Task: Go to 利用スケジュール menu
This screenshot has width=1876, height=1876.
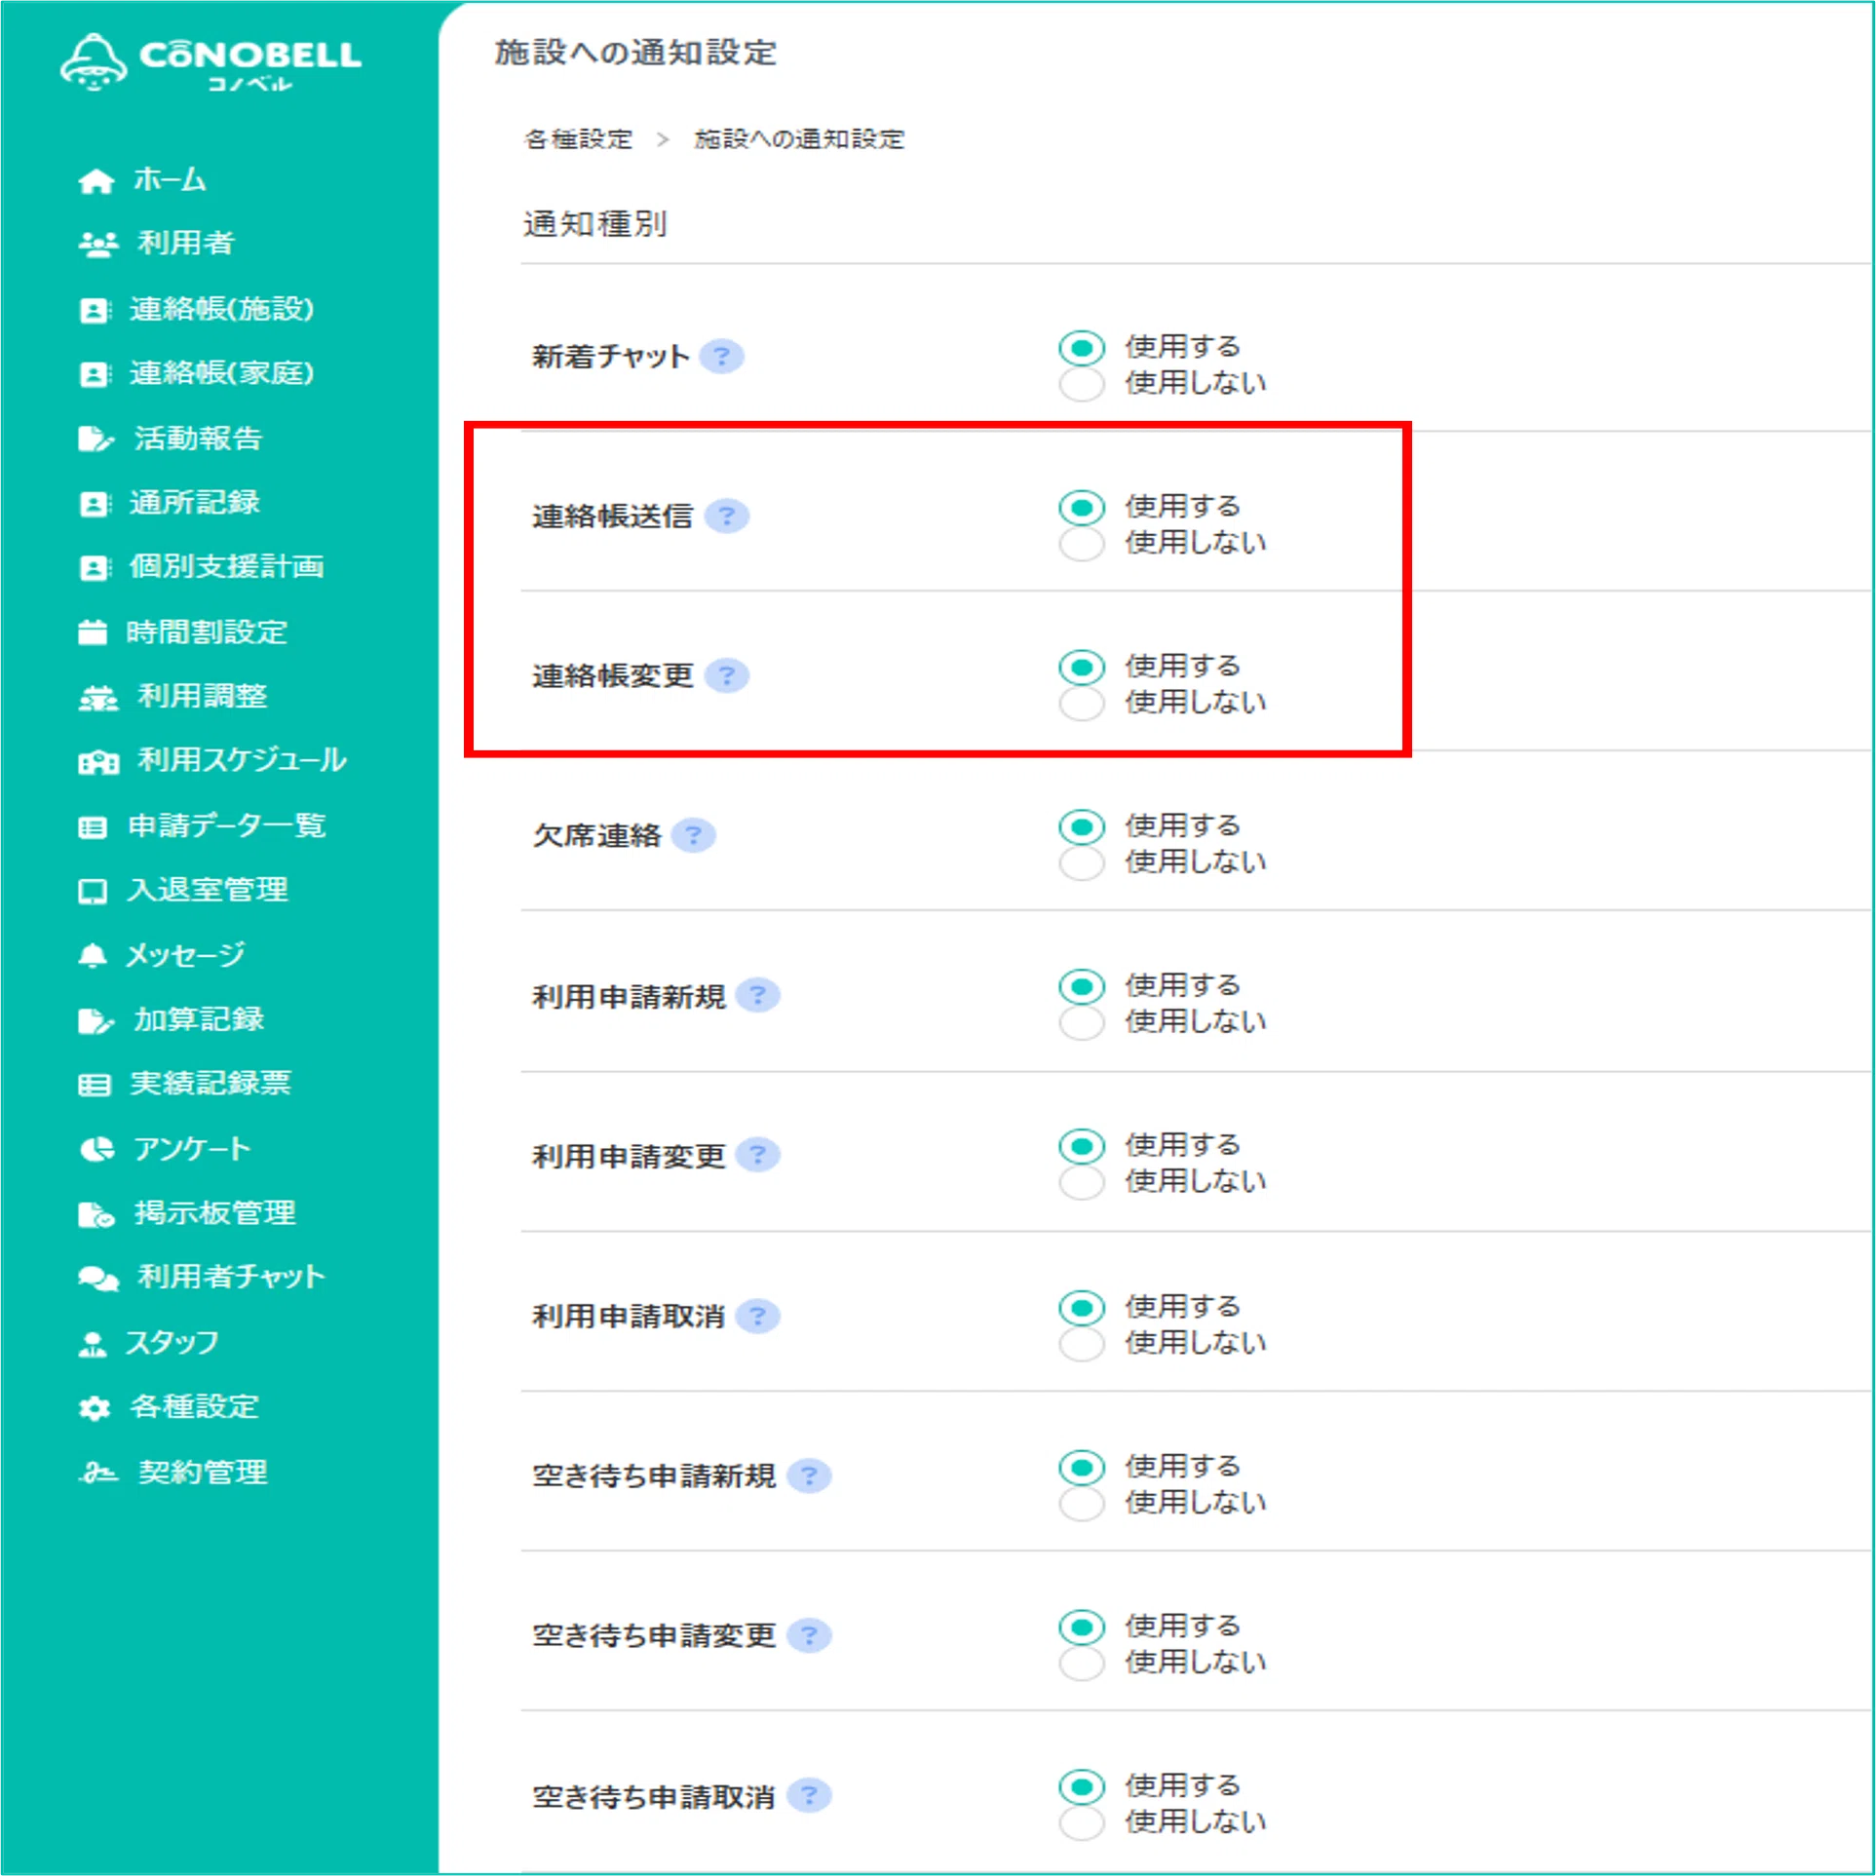Action: [212, 761]
